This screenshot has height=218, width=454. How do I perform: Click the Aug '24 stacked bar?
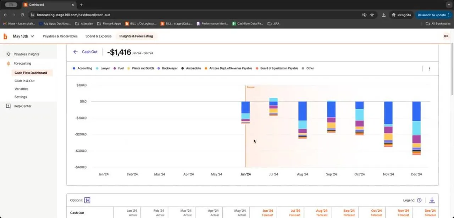(303, 120)
